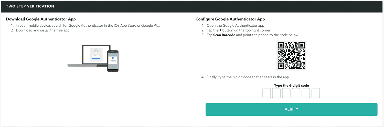The height and width of the screenshot is (127, 384).
Task: Click the Configure Google Authenticator App heading
Action: (230, 19)
